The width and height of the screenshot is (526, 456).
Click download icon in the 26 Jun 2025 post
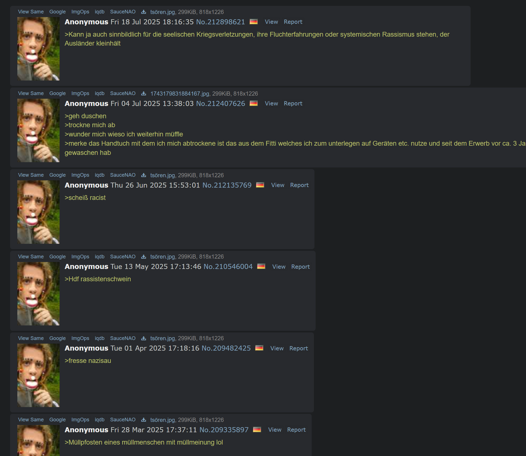click(144, 175)
